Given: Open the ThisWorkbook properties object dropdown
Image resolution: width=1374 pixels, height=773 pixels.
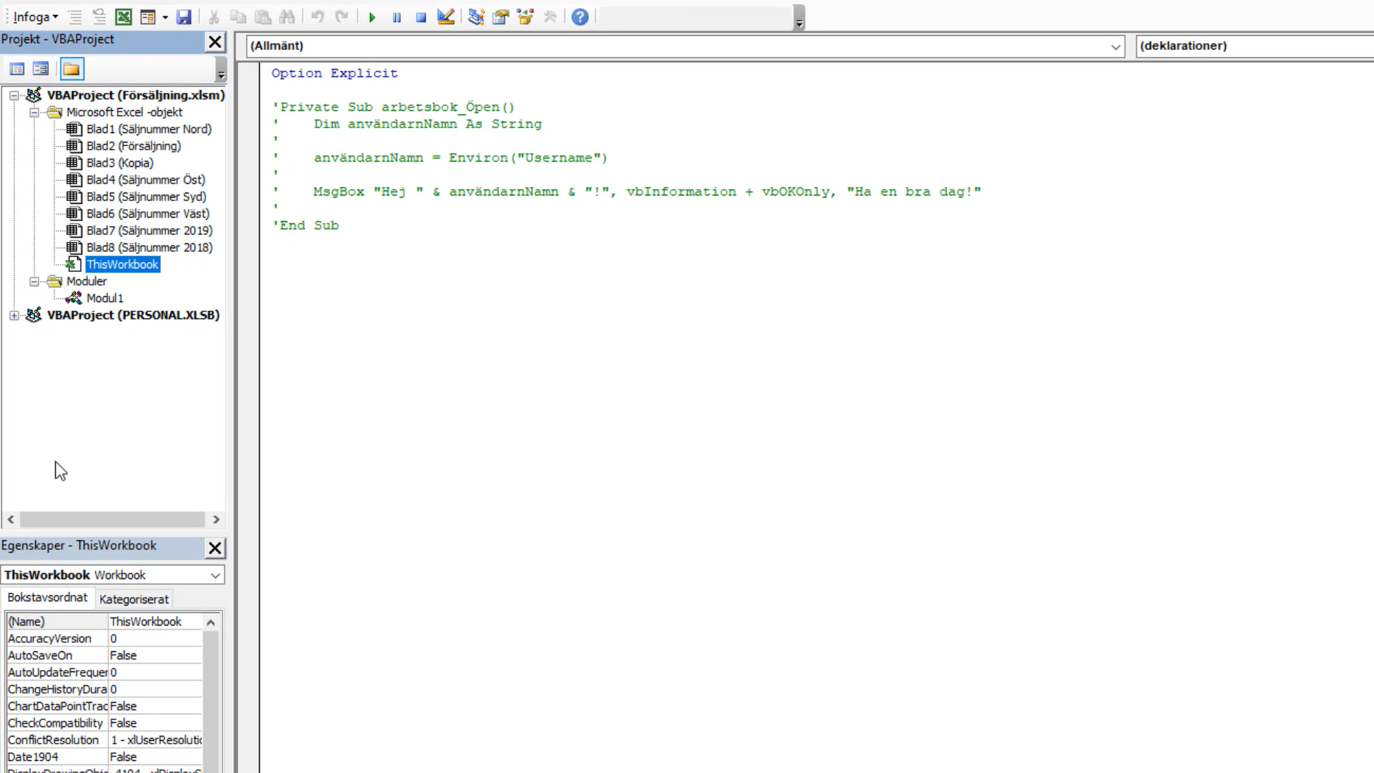Looking at the screenshot, I should [215, 575].
